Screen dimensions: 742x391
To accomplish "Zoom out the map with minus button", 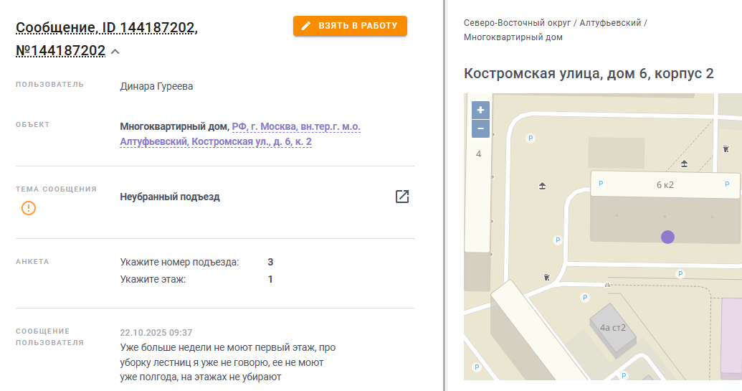I will click(x=480, y=128).
